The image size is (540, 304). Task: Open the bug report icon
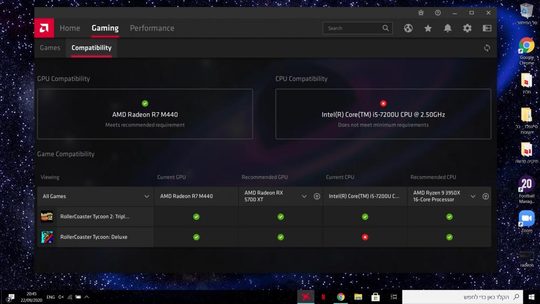421,13
